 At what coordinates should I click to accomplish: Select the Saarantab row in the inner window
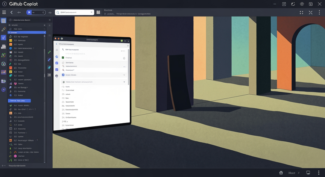tap(94, 102)
